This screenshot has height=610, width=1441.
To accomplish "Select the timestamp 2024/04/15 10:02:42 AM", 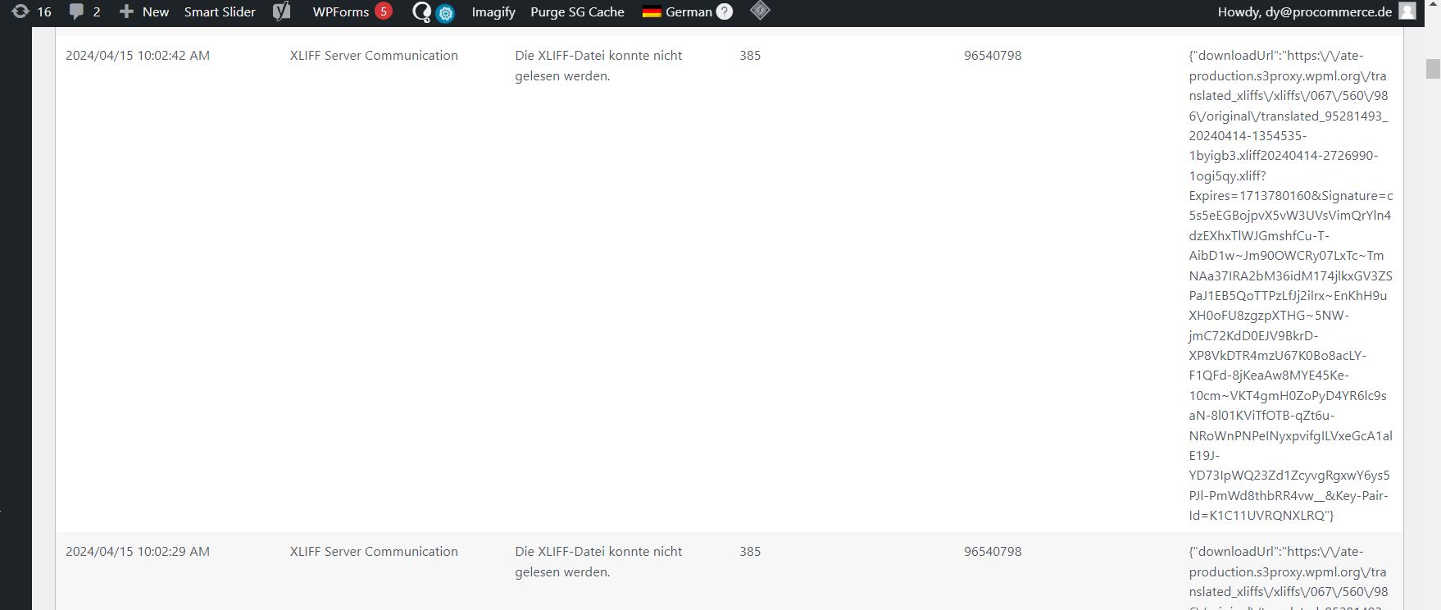I will 138,56.
